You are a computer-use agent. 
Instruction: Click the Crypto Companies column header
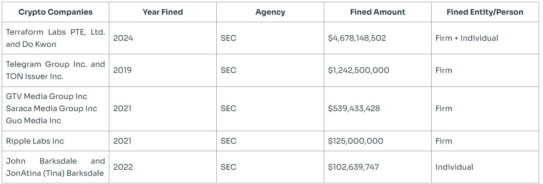(x=56, y=12)
